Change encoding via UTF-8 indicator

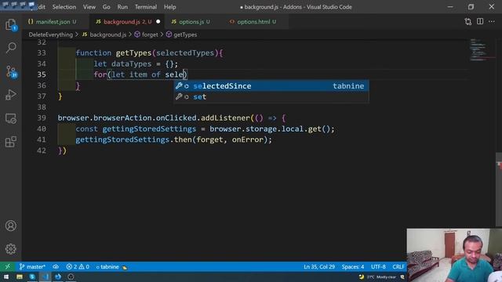click(378, 266)
